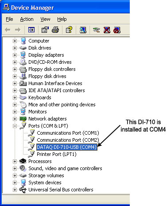This screenshot has height=206, width=167.
Task: Click the Uninstall device toolbar icon
Action: 107,30
